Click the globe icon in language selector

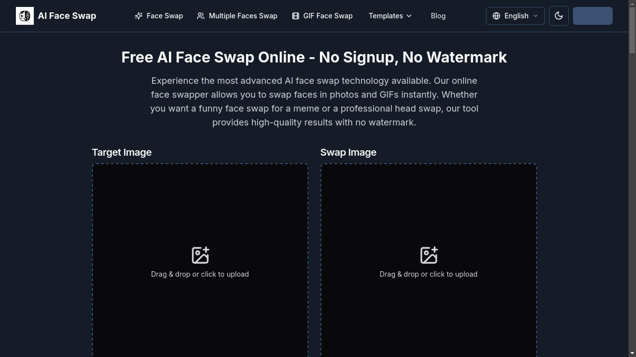496,16
